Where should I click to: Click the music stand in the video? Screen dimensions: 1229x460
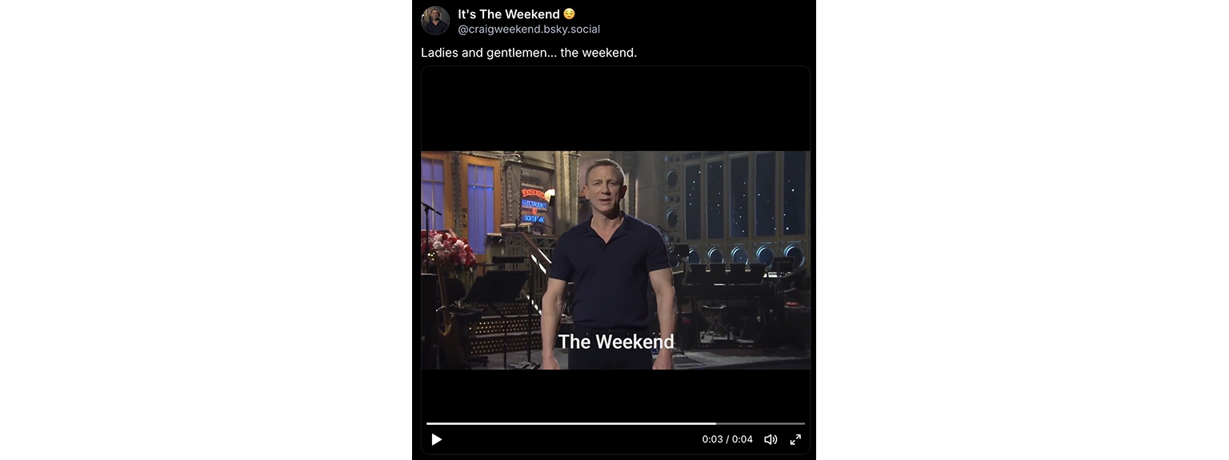pyautogui.click(x=496, y=287)
